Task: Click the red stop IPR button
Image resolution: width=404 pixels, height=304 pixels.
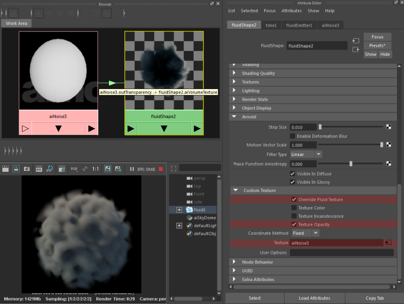Action: pyautogui.click(x=161, y=169)
